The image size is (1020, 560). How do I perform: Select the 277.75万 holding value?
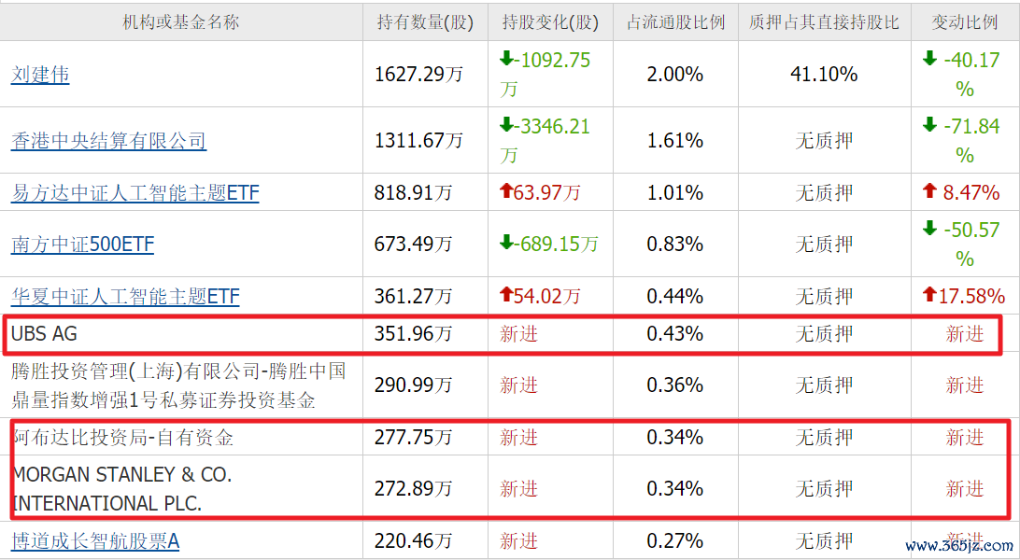[413, 437]
